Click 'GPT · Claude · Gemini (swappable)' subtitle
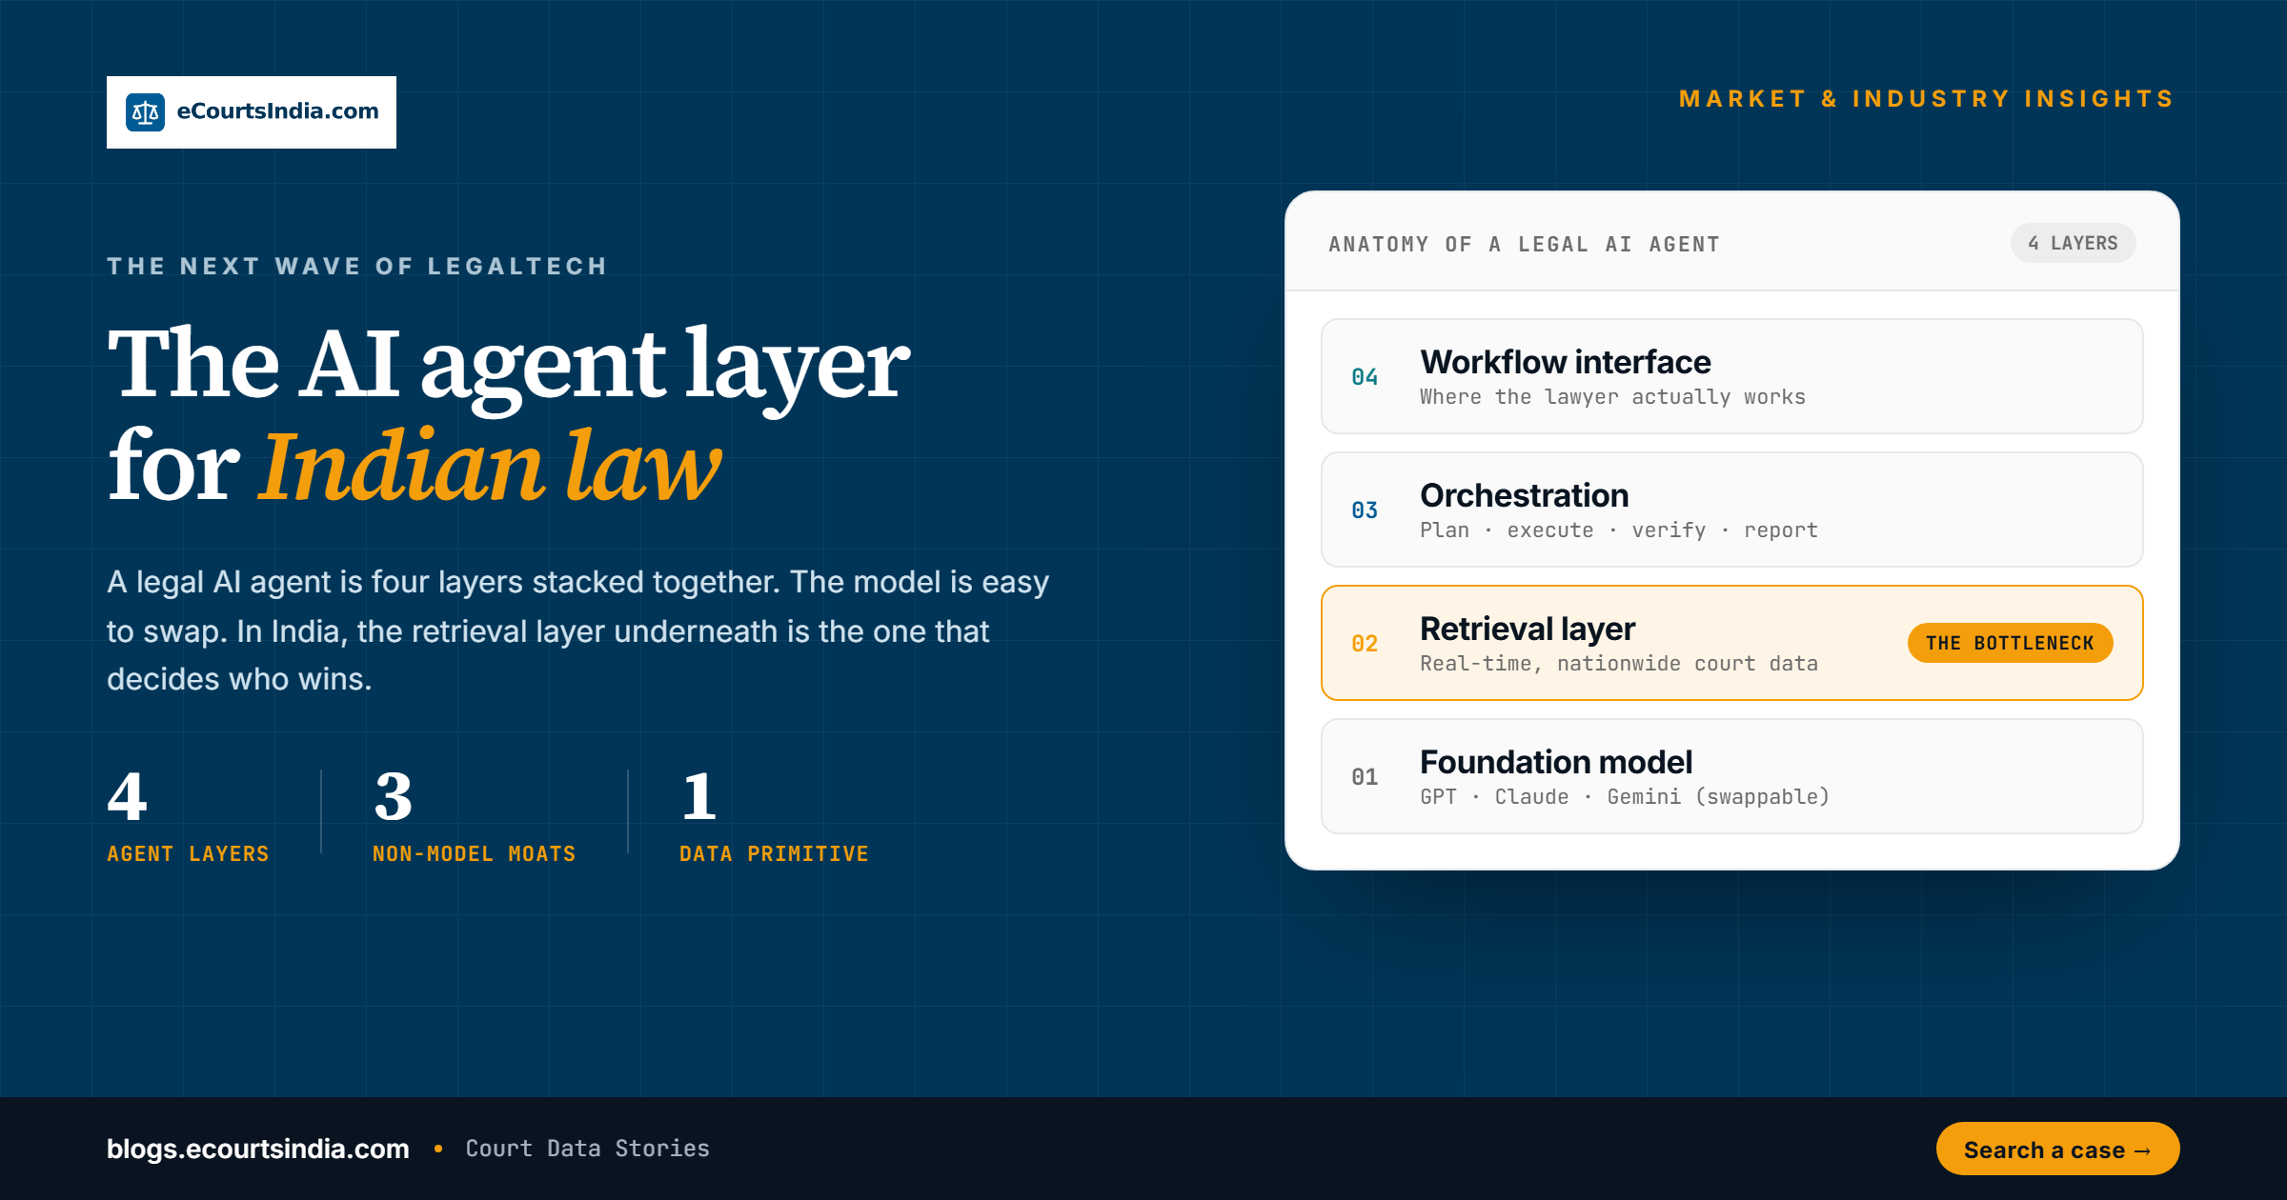Screen dimensions: 2287x1200 click(x=1625, y=797)
